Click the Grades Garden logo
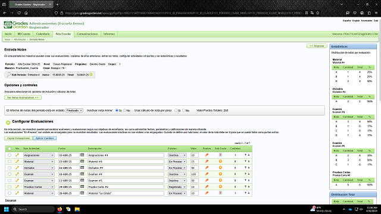381x214 pixels. click(16, 25)
